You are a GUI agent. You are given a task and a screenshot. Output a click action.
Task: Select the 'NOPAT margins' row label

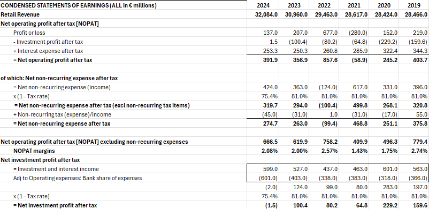[34, 151]
